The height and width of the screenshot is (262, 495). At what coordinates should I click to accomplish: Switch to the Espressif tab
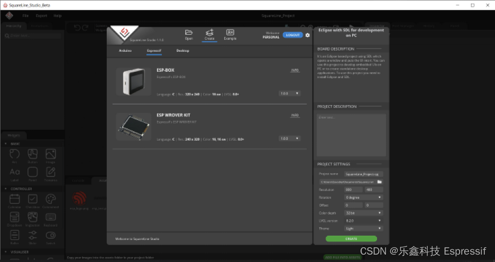(154, 50)
